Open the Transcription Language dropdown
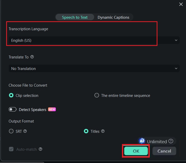Screen dimensions: 186x163 coord(94,40)
